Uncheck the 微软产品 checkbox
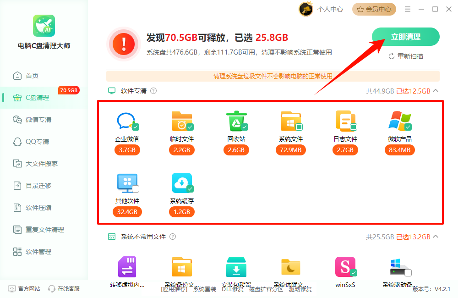This screenshot has width=458, height=298. 408,127
